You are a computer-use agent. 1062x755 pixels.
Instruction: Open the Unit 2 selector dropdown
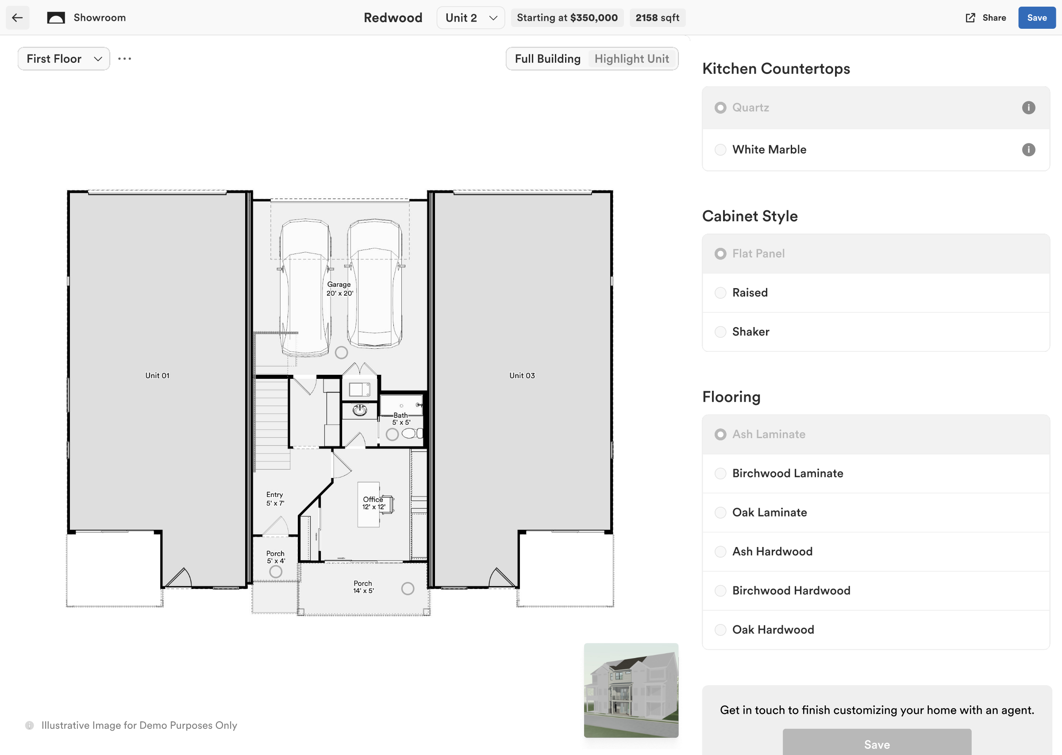tap(470, 18)
